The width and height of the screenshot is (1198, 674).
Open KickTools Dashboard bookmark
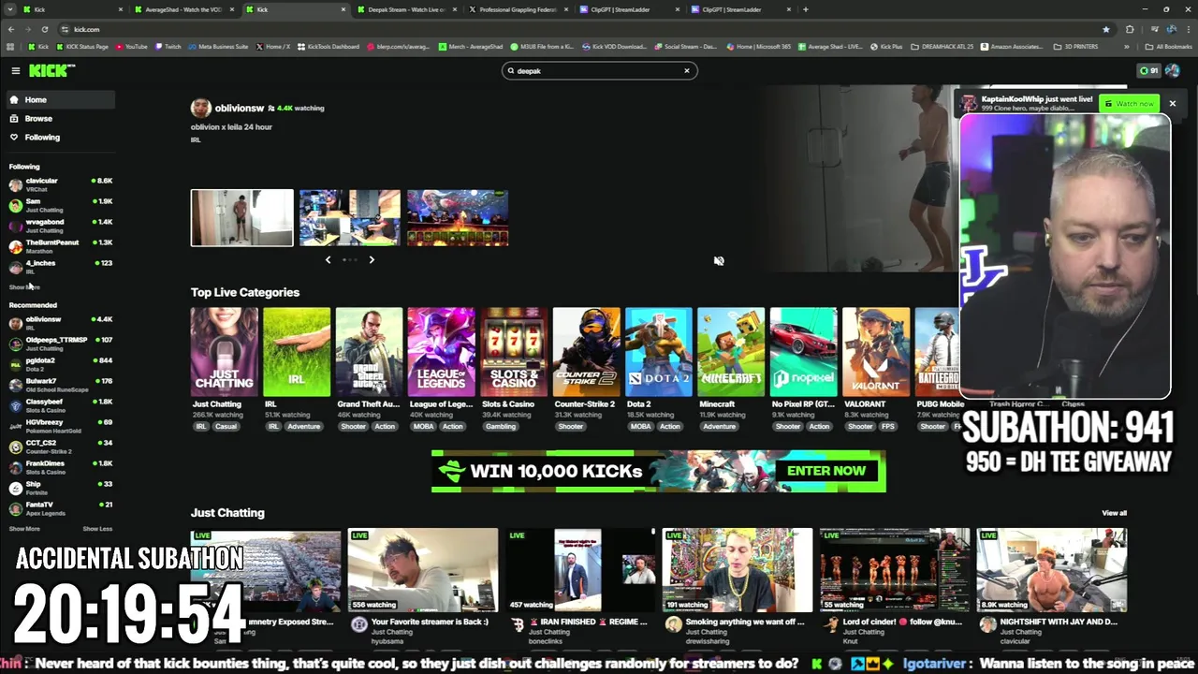pos(329,46)
